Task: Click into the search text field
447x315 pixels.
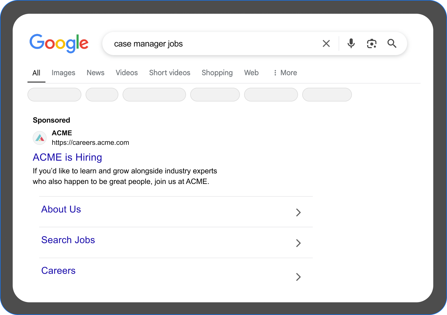Action: point(211,44)
